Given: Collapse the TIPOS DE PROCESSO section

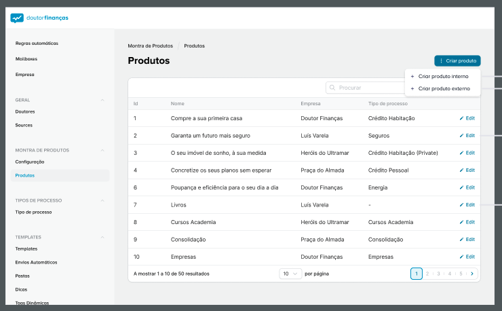Looking at the screenshot, I should 102,200.
